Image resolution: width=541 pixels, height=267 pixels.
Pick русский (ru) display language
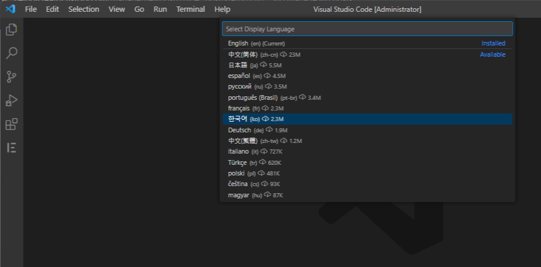(x=367, y=86)
